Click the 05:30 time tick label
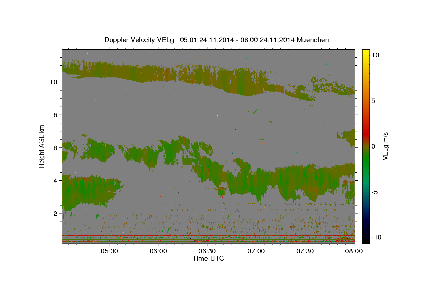The image size is (439, 292). click(109, 251)
